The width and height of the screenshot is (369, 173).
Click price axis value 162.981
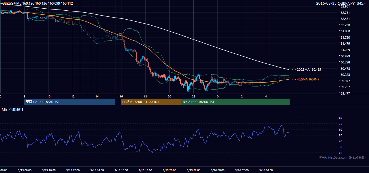(344, 6)
